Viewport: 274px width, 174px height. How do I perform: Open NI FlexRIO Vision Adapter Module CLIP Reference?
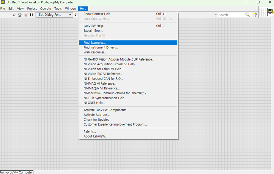pos(128,59)
